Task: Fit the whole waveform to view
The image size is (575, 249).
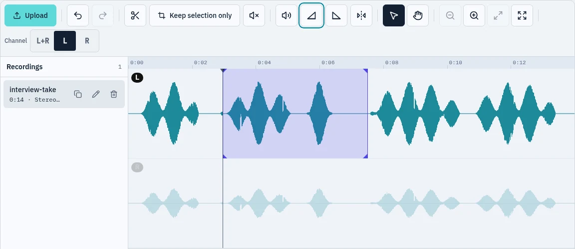Action: coord(522,15)
